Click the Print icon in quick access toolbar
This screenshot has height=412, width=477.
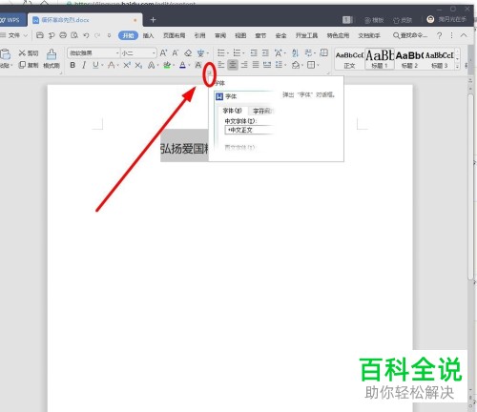63,35
